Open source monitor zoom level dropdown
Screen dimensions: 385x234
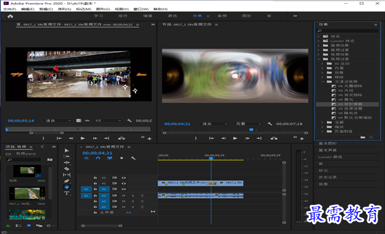coord(58,120)
